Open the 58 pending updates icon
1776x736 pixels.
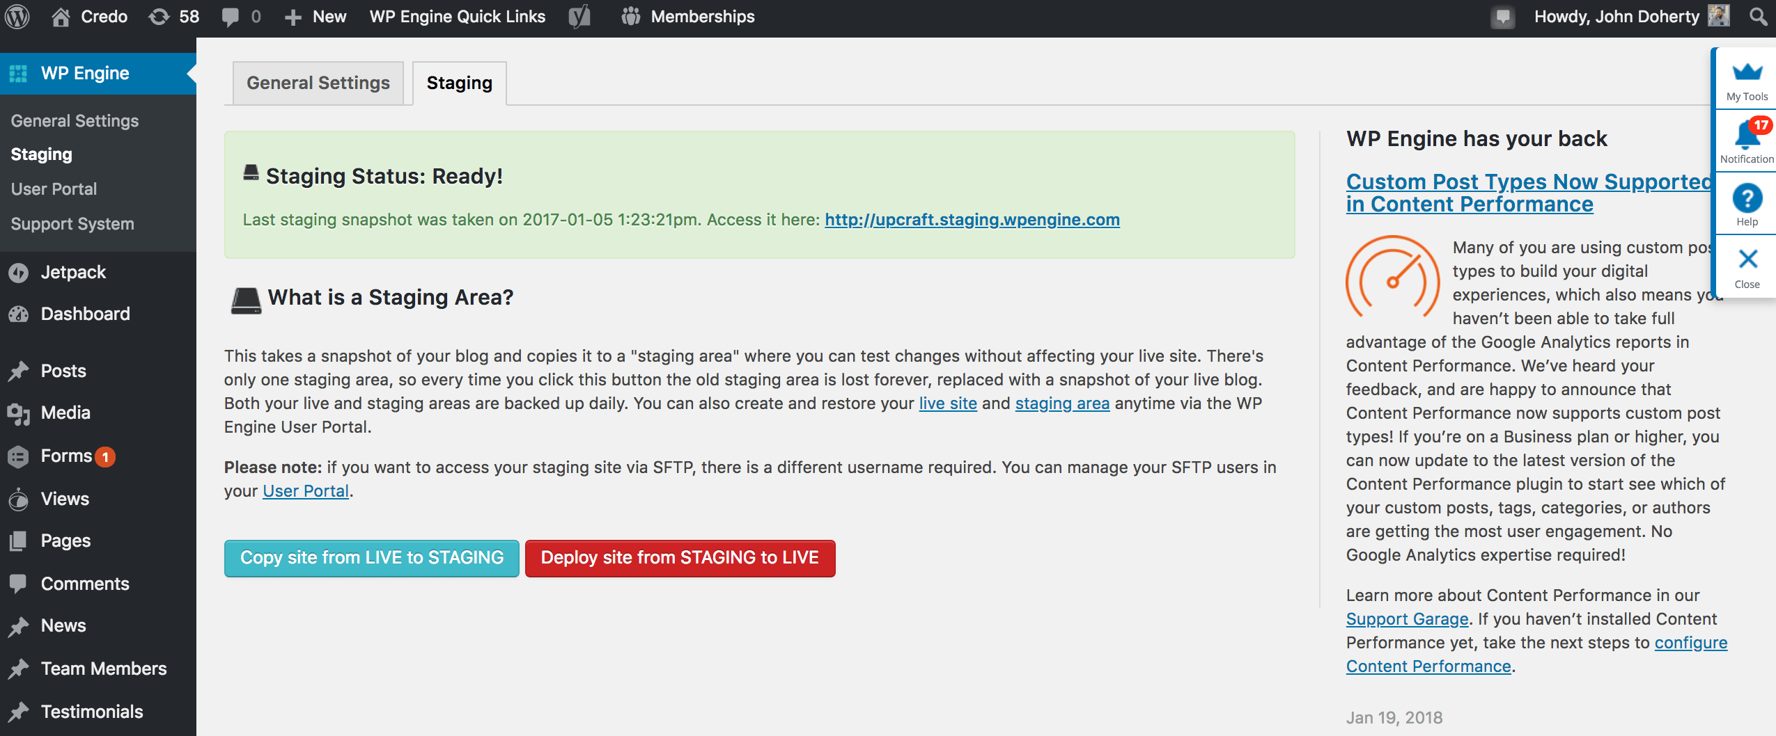pyautogui.click(x=159, y=16)
